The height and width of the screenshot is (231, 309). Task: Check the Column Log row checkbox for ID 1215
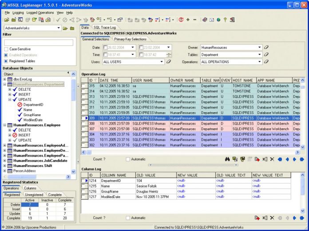point(83,186)
